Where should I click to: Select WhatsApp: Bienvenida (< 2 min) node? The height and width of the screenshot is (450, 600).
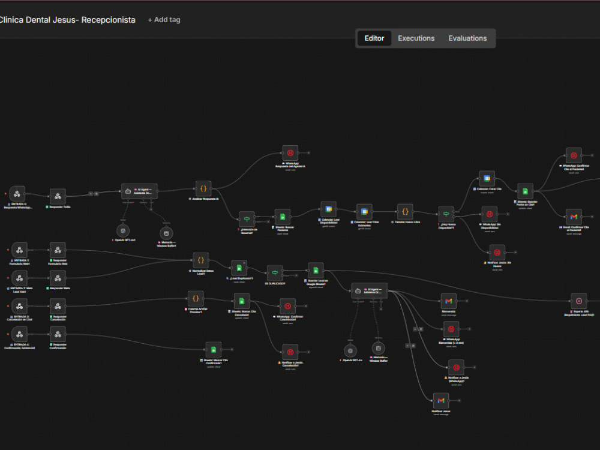point(451,329)
